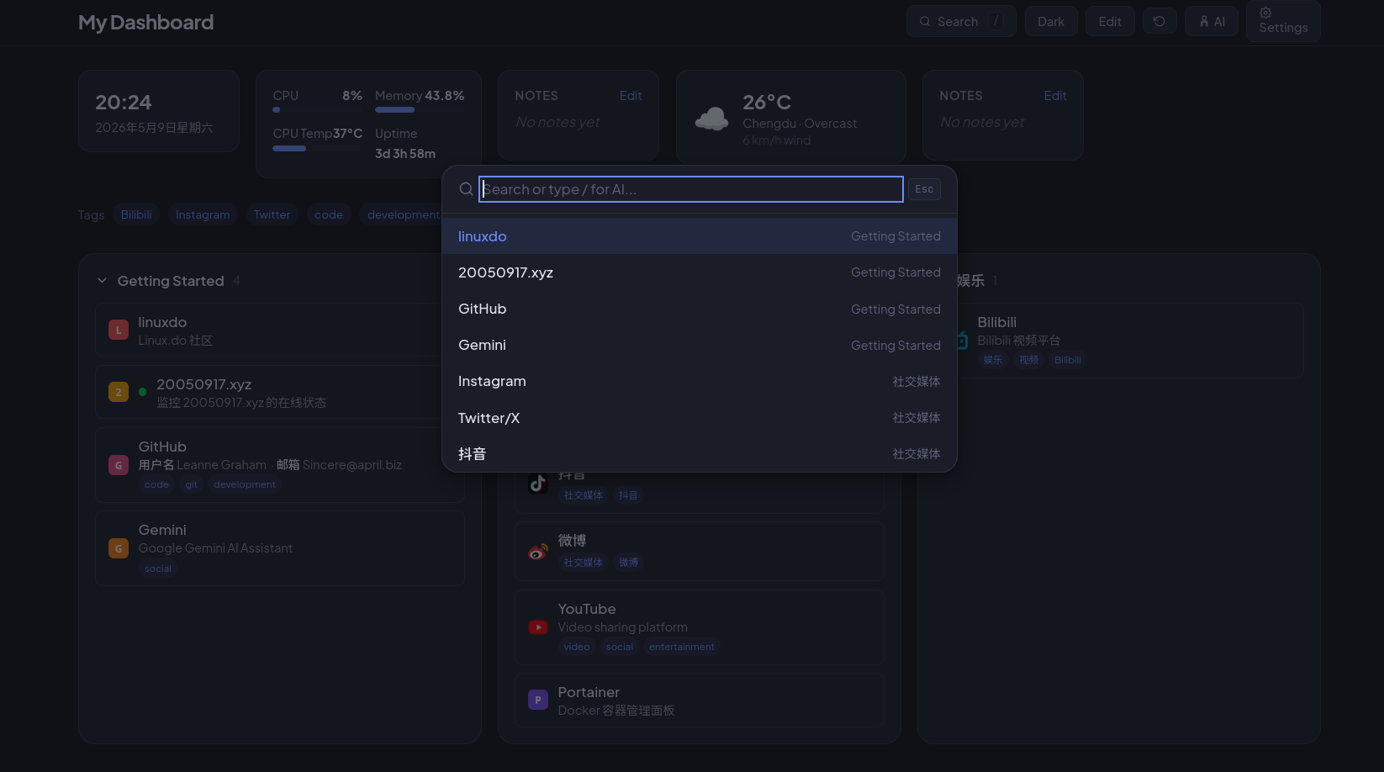
Task: Click the 微博 tag on the 微博 card
Action: pyautogui.click(x=629, y=563)
